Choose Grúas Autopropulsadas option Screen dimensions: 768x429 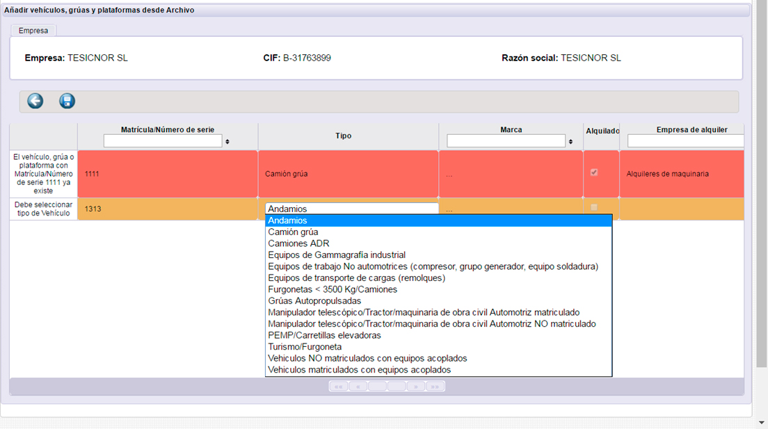pos(438,301)
